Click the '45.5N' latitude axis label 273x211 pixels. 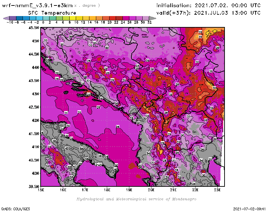pos(33,28)
